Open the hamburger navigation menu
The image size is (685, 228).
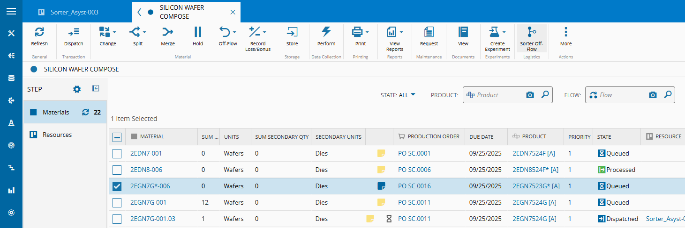[x=11, y=11]
